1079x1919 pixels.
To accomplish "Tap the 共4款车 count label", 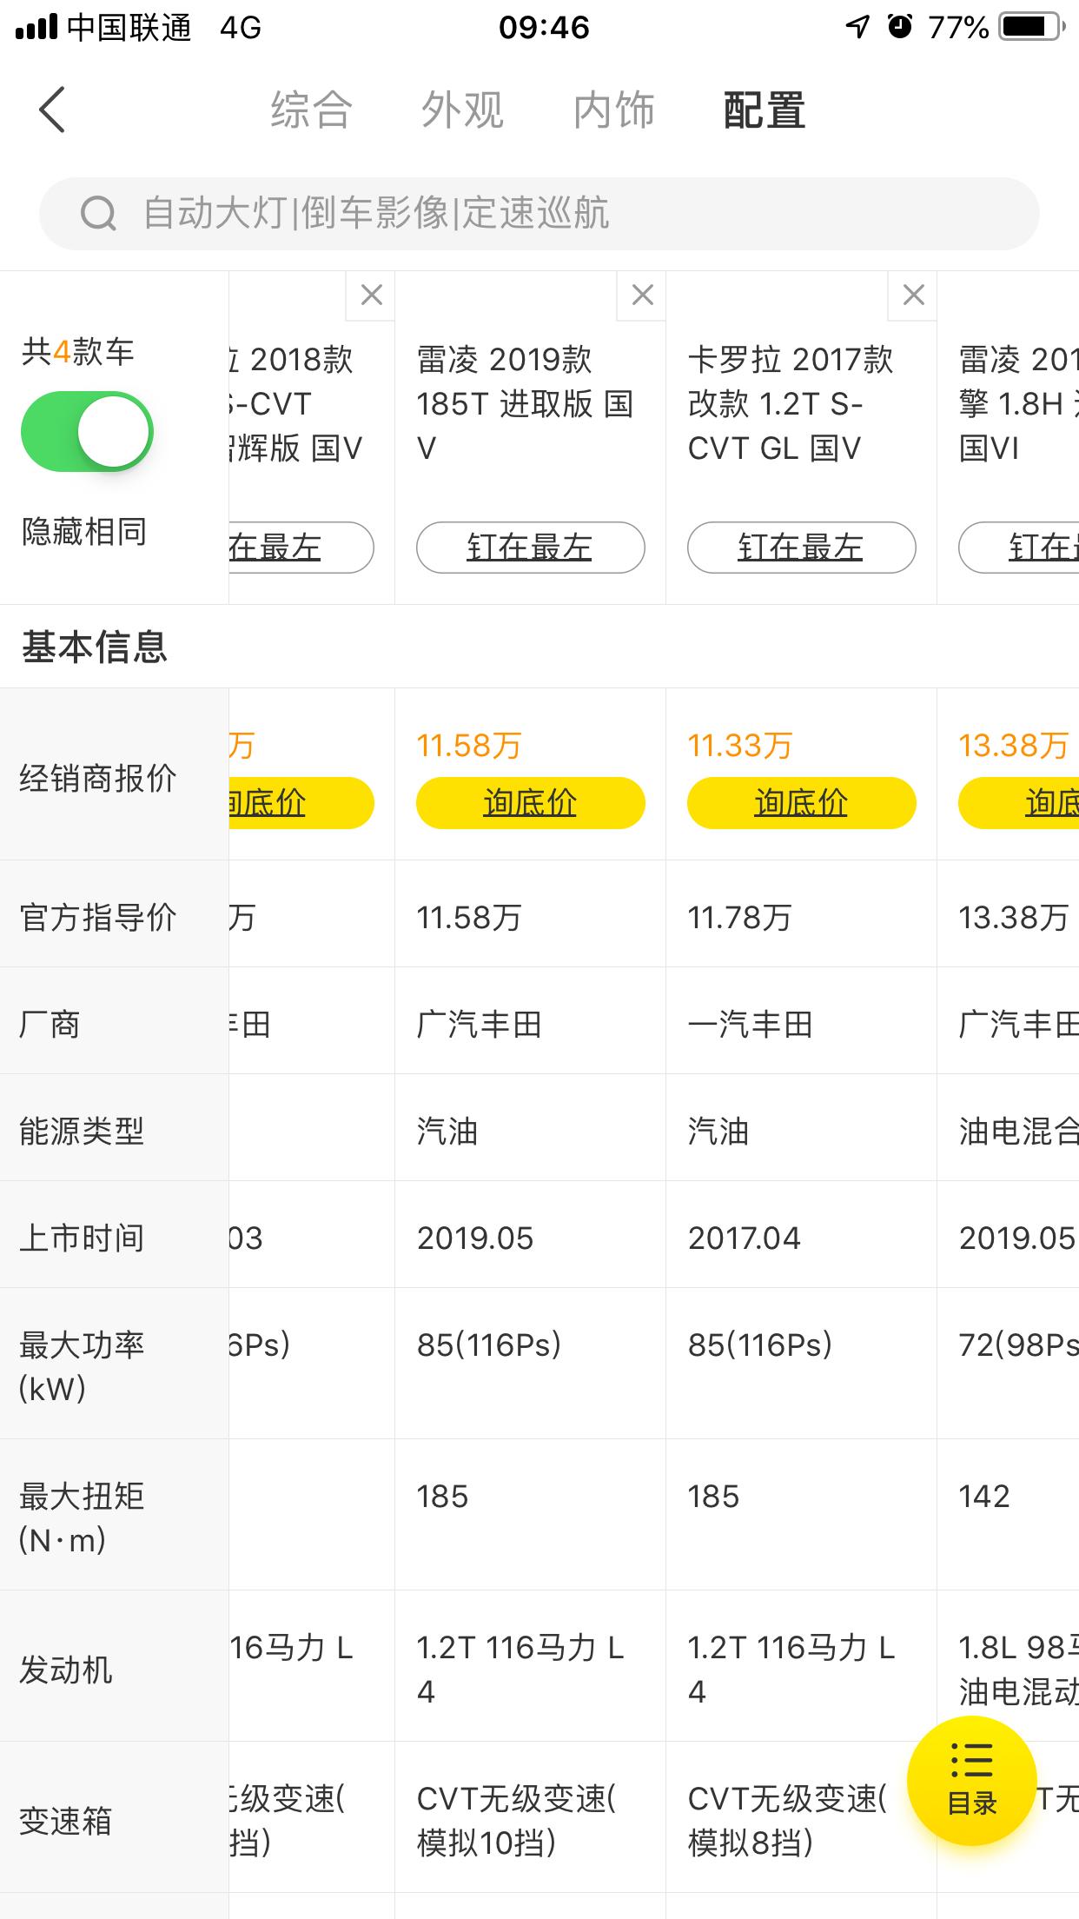I will [x=77, y=351].
